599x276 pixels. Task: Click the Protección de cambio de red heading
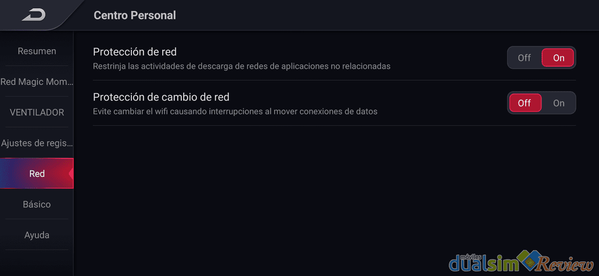click(x=161, y=97)
